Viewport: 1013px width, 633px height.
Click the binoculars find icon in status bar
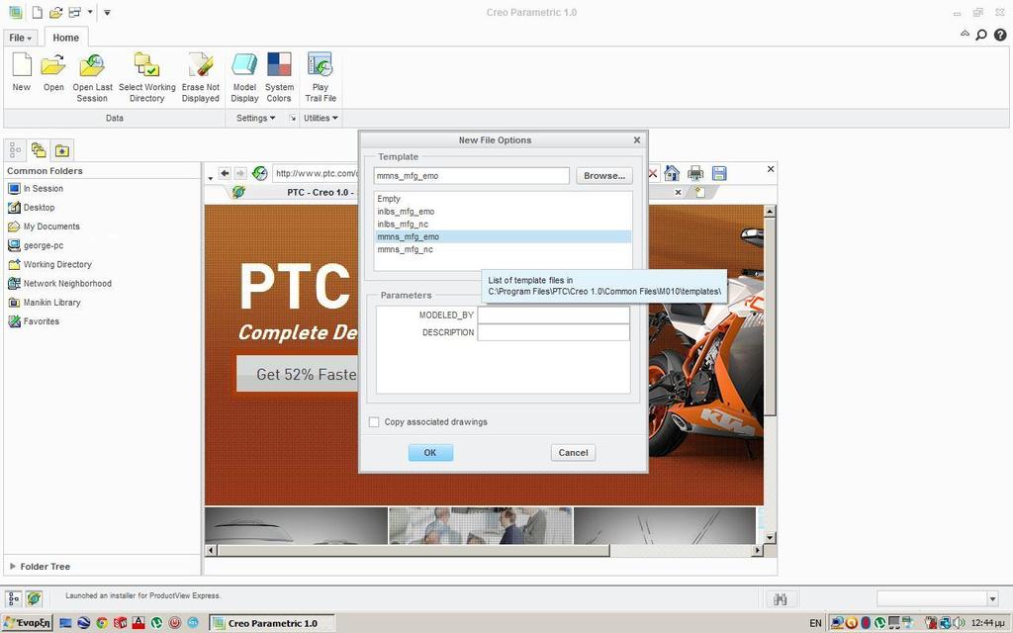781,599
